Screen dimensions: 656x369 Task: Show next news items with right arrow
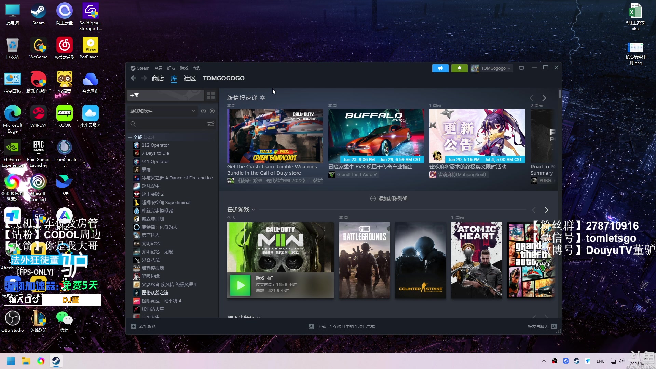pyautogui.click(x=544, y=98)
